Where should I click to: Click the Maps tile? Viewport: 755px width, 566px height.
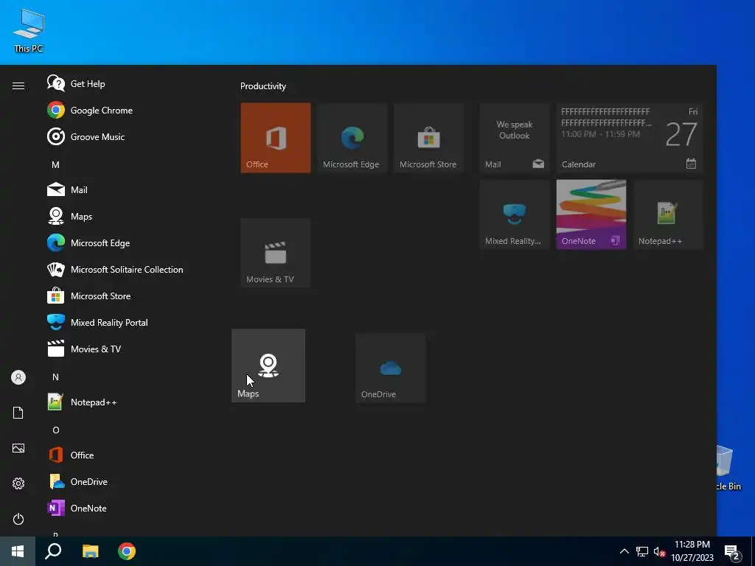(x=268, y=366)
